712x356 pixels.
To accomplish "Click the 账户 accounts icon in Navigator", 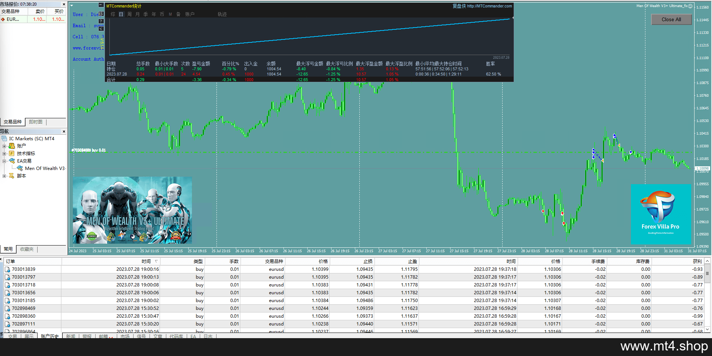I will pos(12,146).
